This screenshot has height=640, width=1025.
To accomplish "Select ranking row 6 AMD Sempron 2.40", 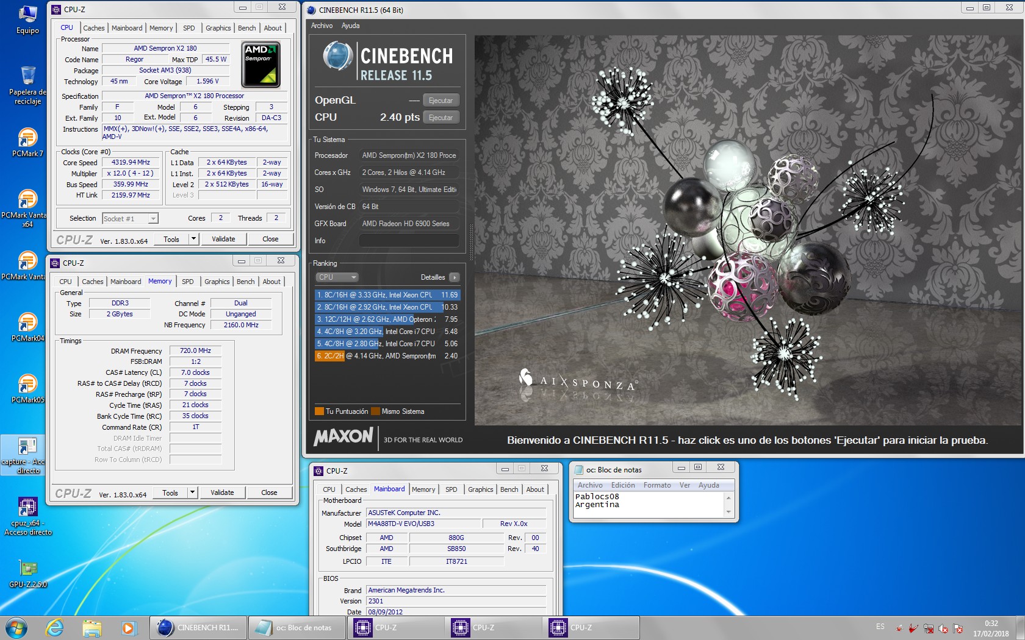I will click(387, 356).
